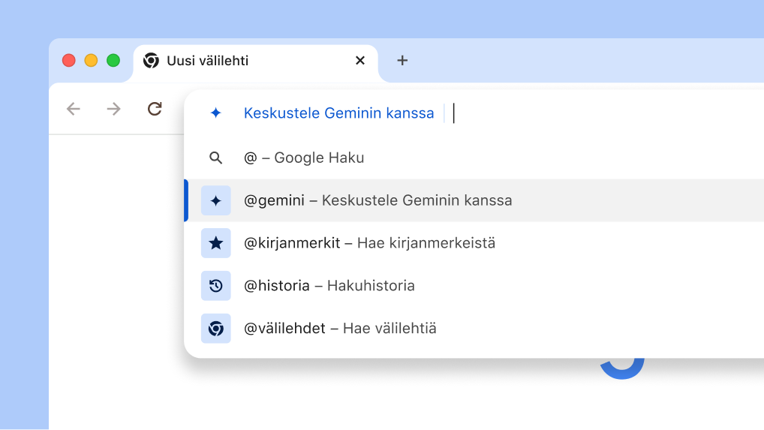Click the sparkle icon of the @gemini suggestion
764x430 pixels.
(x=216, y=200)
